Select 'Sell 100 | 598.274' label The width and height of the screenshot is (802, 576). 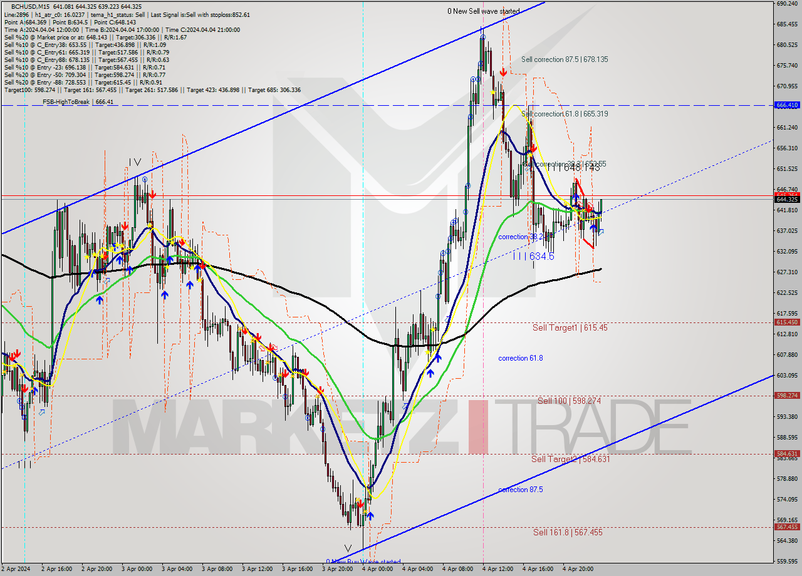pyautogui.click(x=569, y=401)
